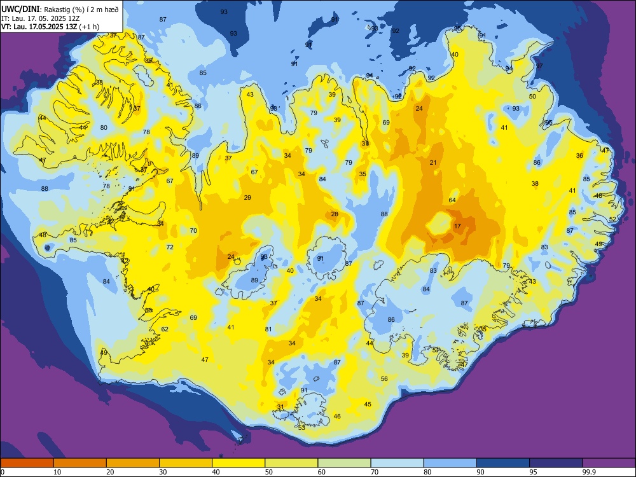Click the lowest humidity value '17' on the map

click(x=457, y=226)
